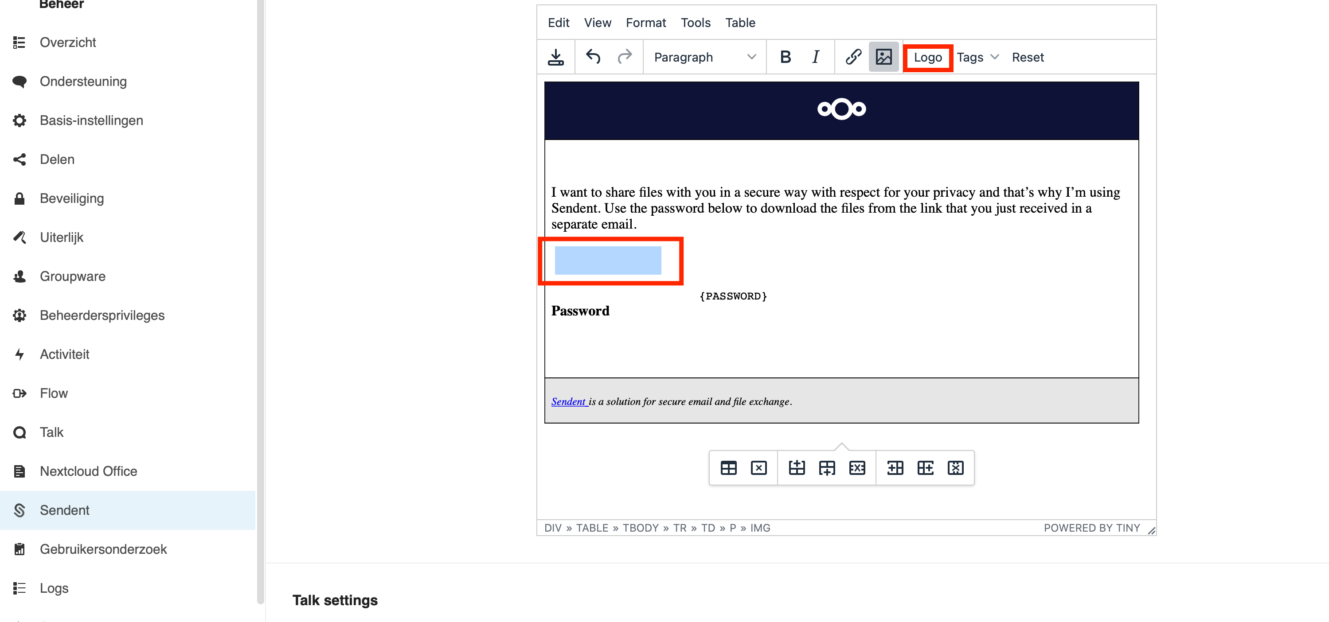Click the Delete table icon

coord(758,468)
